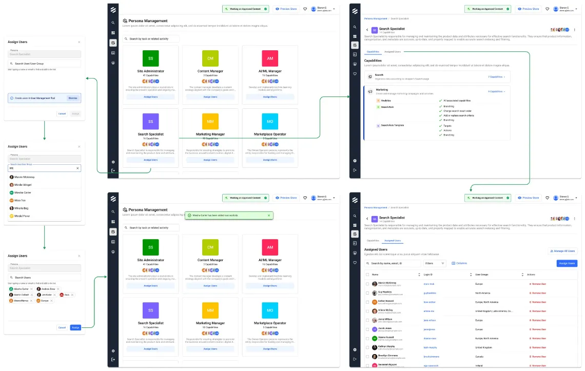Image resolution: width=585 pixels, height=371 pixels.
Task: Sort the table by the Name column arrows
Action: (419, 275)
